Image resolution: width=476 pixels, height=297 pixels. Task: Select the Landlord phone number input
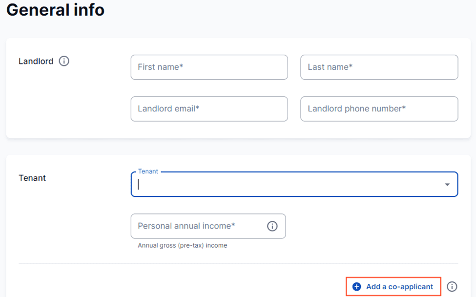coord(379,108)
